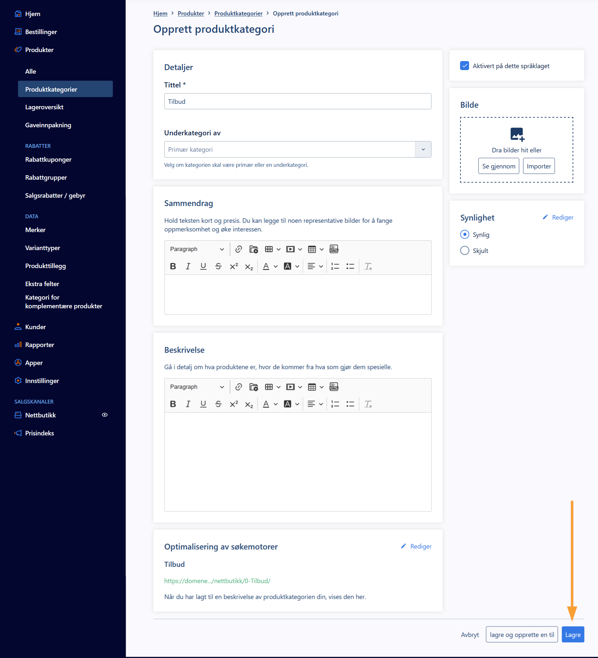Image resolution: width=598 pixels, height=658 pixels.
Task: Open text color dropdown in Sammendrag
Action: tap(276, 266)
